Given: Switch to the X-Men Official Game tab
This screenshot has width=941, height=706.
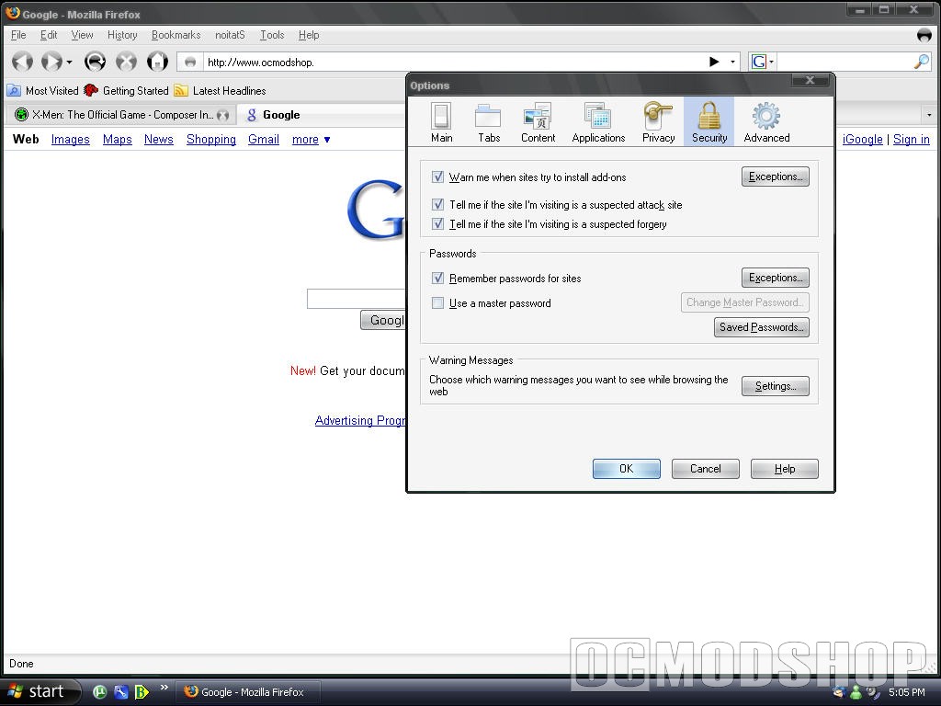Looking at the screenshot, I should point(120,115).
